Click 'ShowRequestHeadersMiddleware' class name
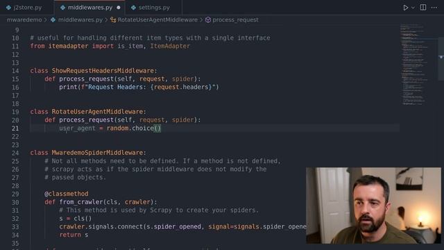 pyautogui.click(x=103, y=71)
